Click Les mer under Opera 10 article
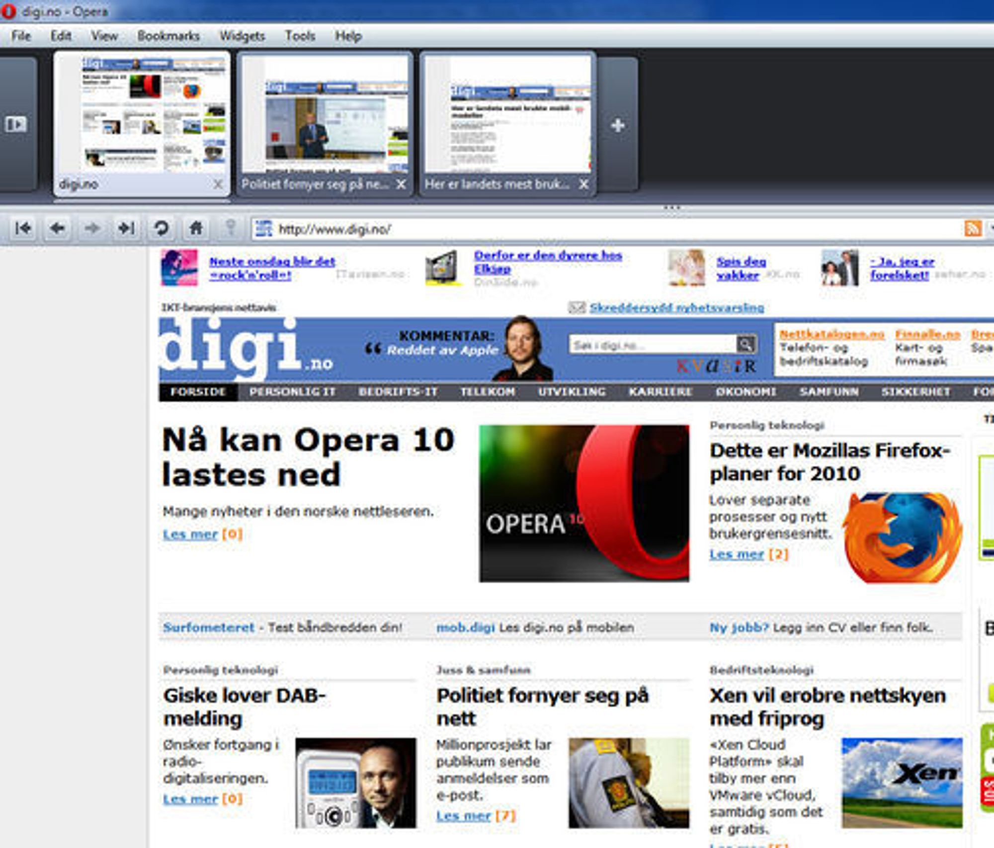This screenshot has height=848, width=994. coord(190,534)
